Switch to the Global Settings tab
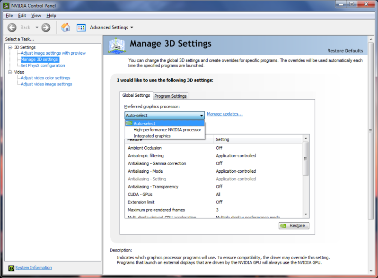 (136, 95)
